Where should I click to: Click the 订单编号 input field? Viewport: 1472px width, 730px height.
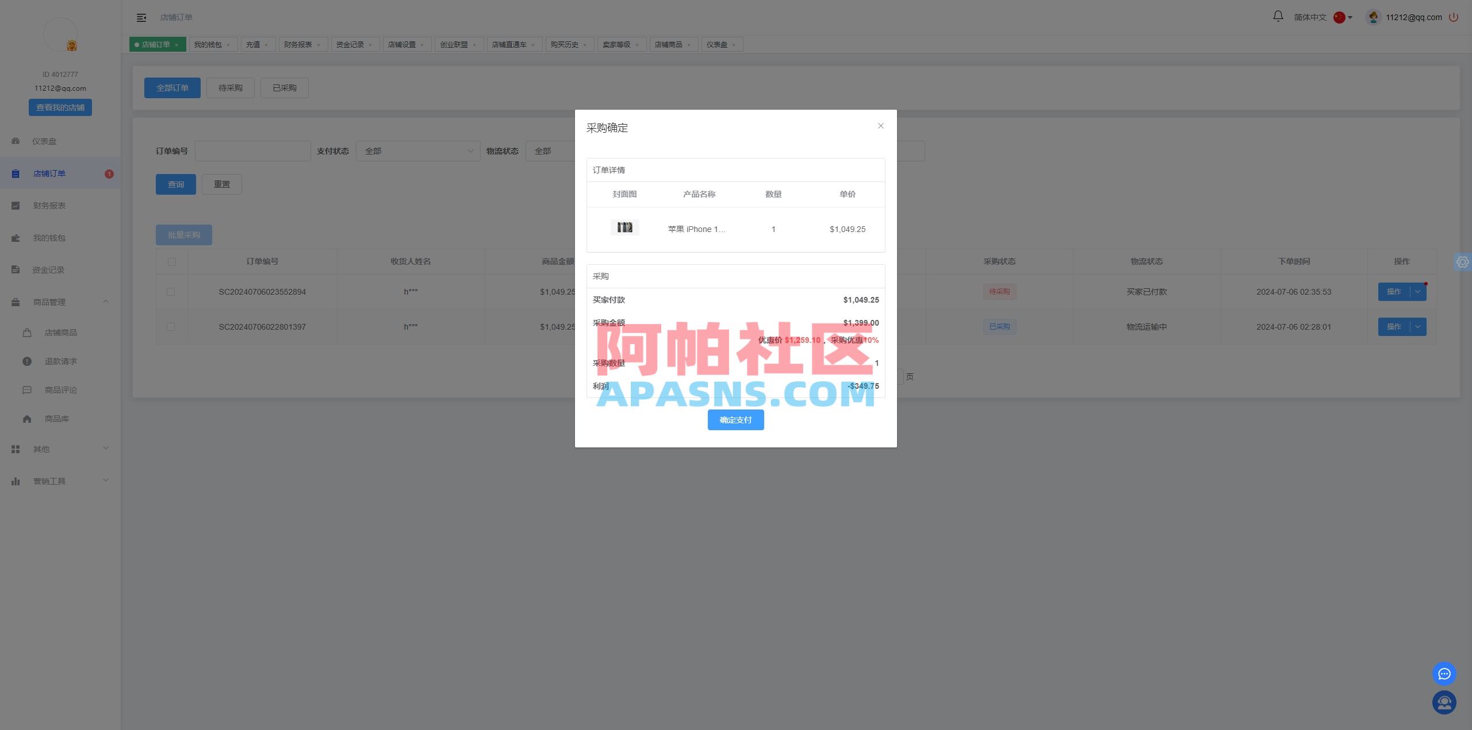click(x=252, y=150)
